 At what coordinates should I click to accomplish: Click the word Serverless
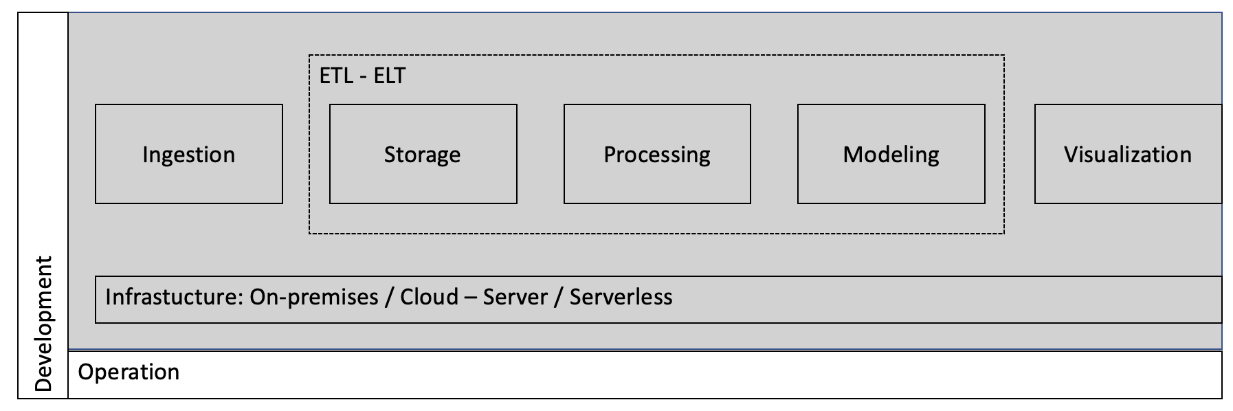621,297
